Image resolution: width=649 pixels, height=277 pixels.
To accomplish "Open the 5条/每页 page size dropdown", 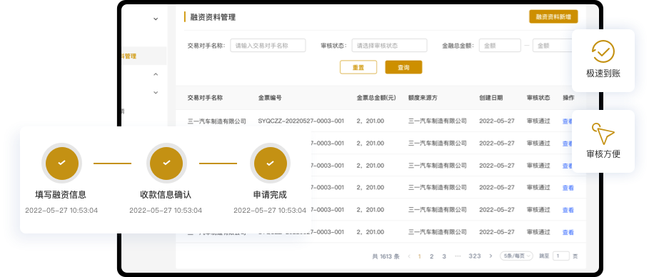I will 516,256.
